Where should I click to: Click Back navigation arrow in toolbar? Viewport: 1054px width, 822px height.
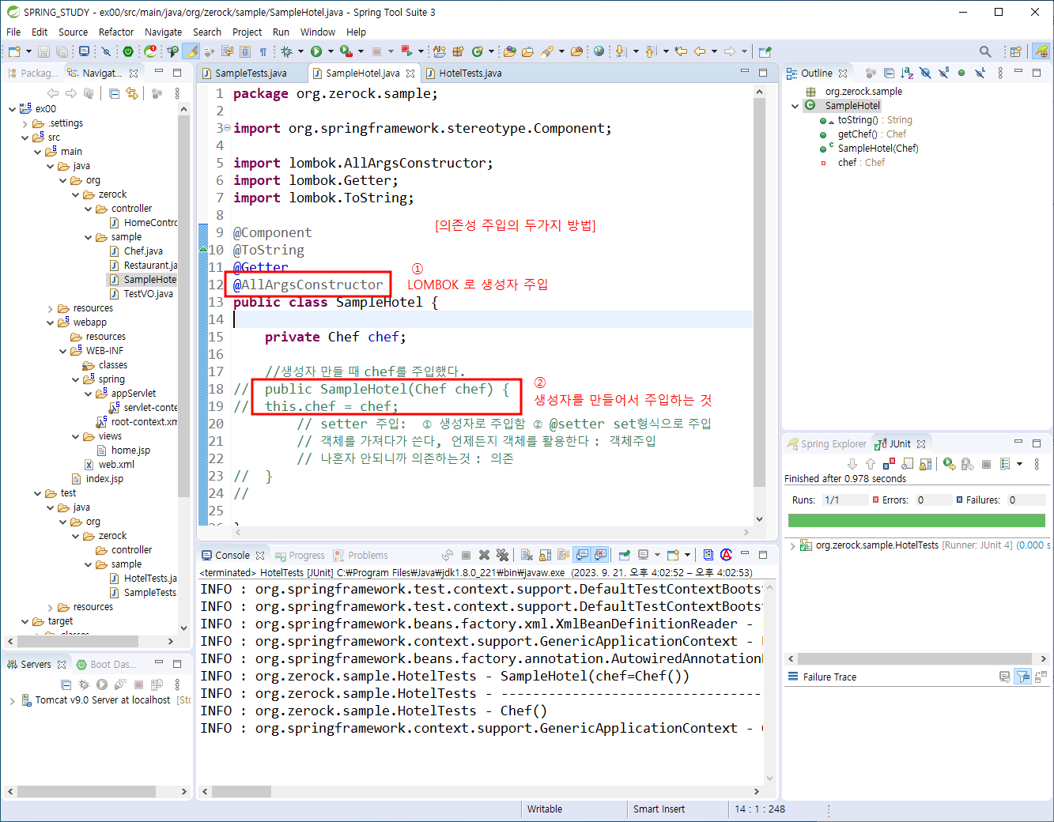[700, 51]
